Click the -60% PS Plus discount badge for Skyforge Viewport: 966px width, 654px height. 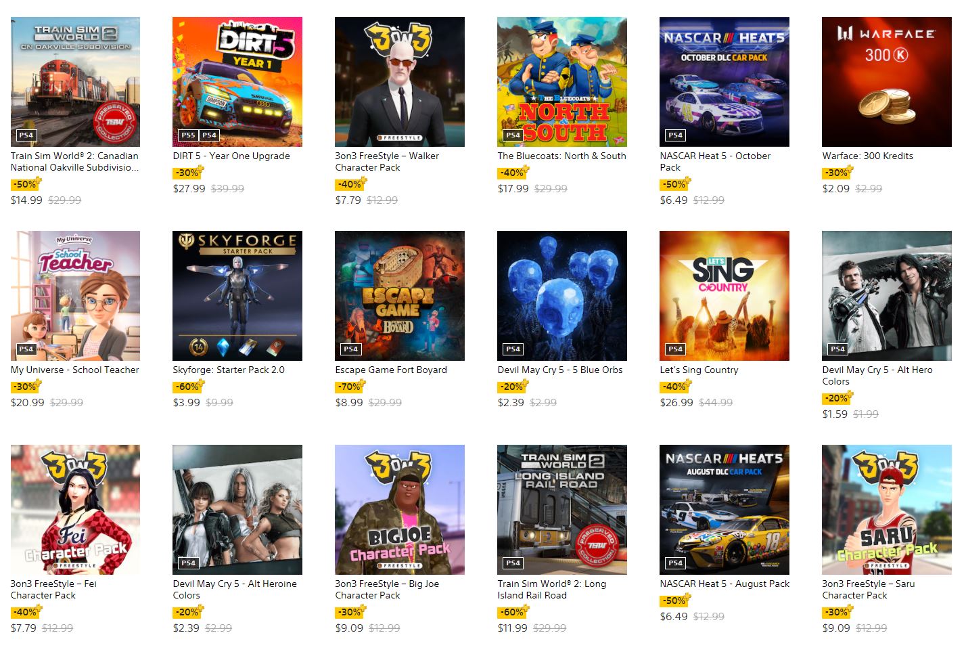[188, 387]
